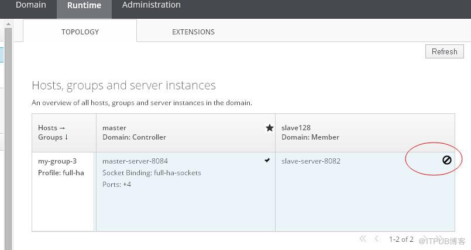
Task: Go to the Administration section
Action: 152,5
